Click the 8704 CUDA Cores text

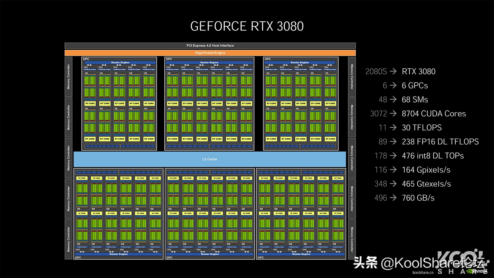tap(433, 113)
